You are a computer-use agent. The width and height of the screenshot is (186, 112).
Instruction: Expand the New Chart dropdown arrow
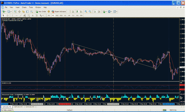point(6,12)
